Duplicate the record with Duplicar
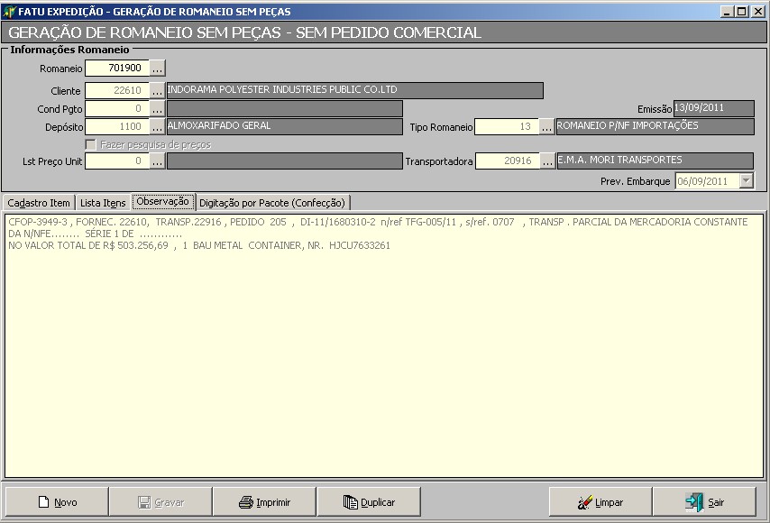 [368, 502]
